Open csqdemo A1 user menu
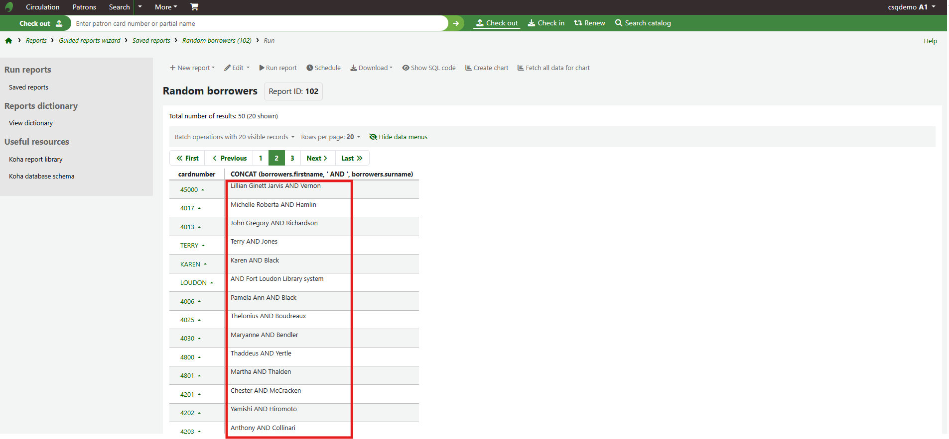 tap(911, 7)
